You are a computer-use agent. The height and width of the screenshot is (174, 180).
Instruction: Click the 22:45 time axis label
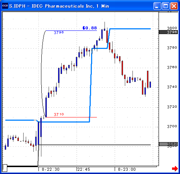pyautogui.click(x=84, y=169)
